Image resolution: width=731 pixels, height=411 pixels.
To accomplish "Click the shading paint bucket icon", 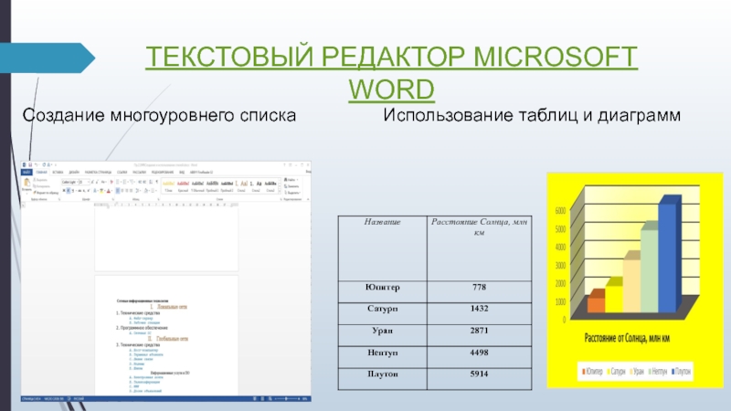I will [146, 191].
